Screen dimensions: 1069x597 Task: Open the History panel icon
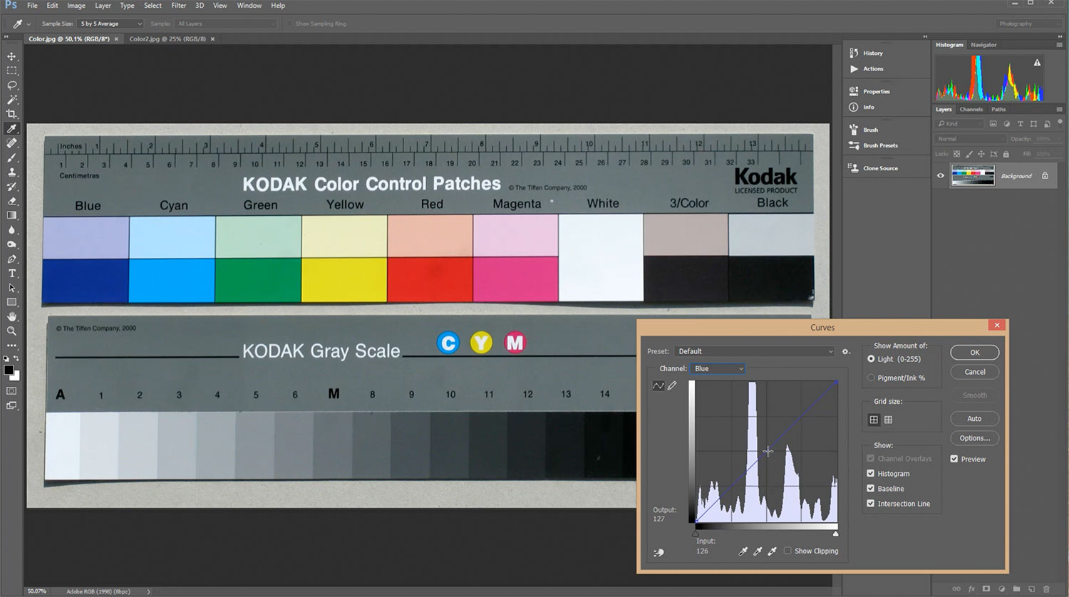coord(854,53)
